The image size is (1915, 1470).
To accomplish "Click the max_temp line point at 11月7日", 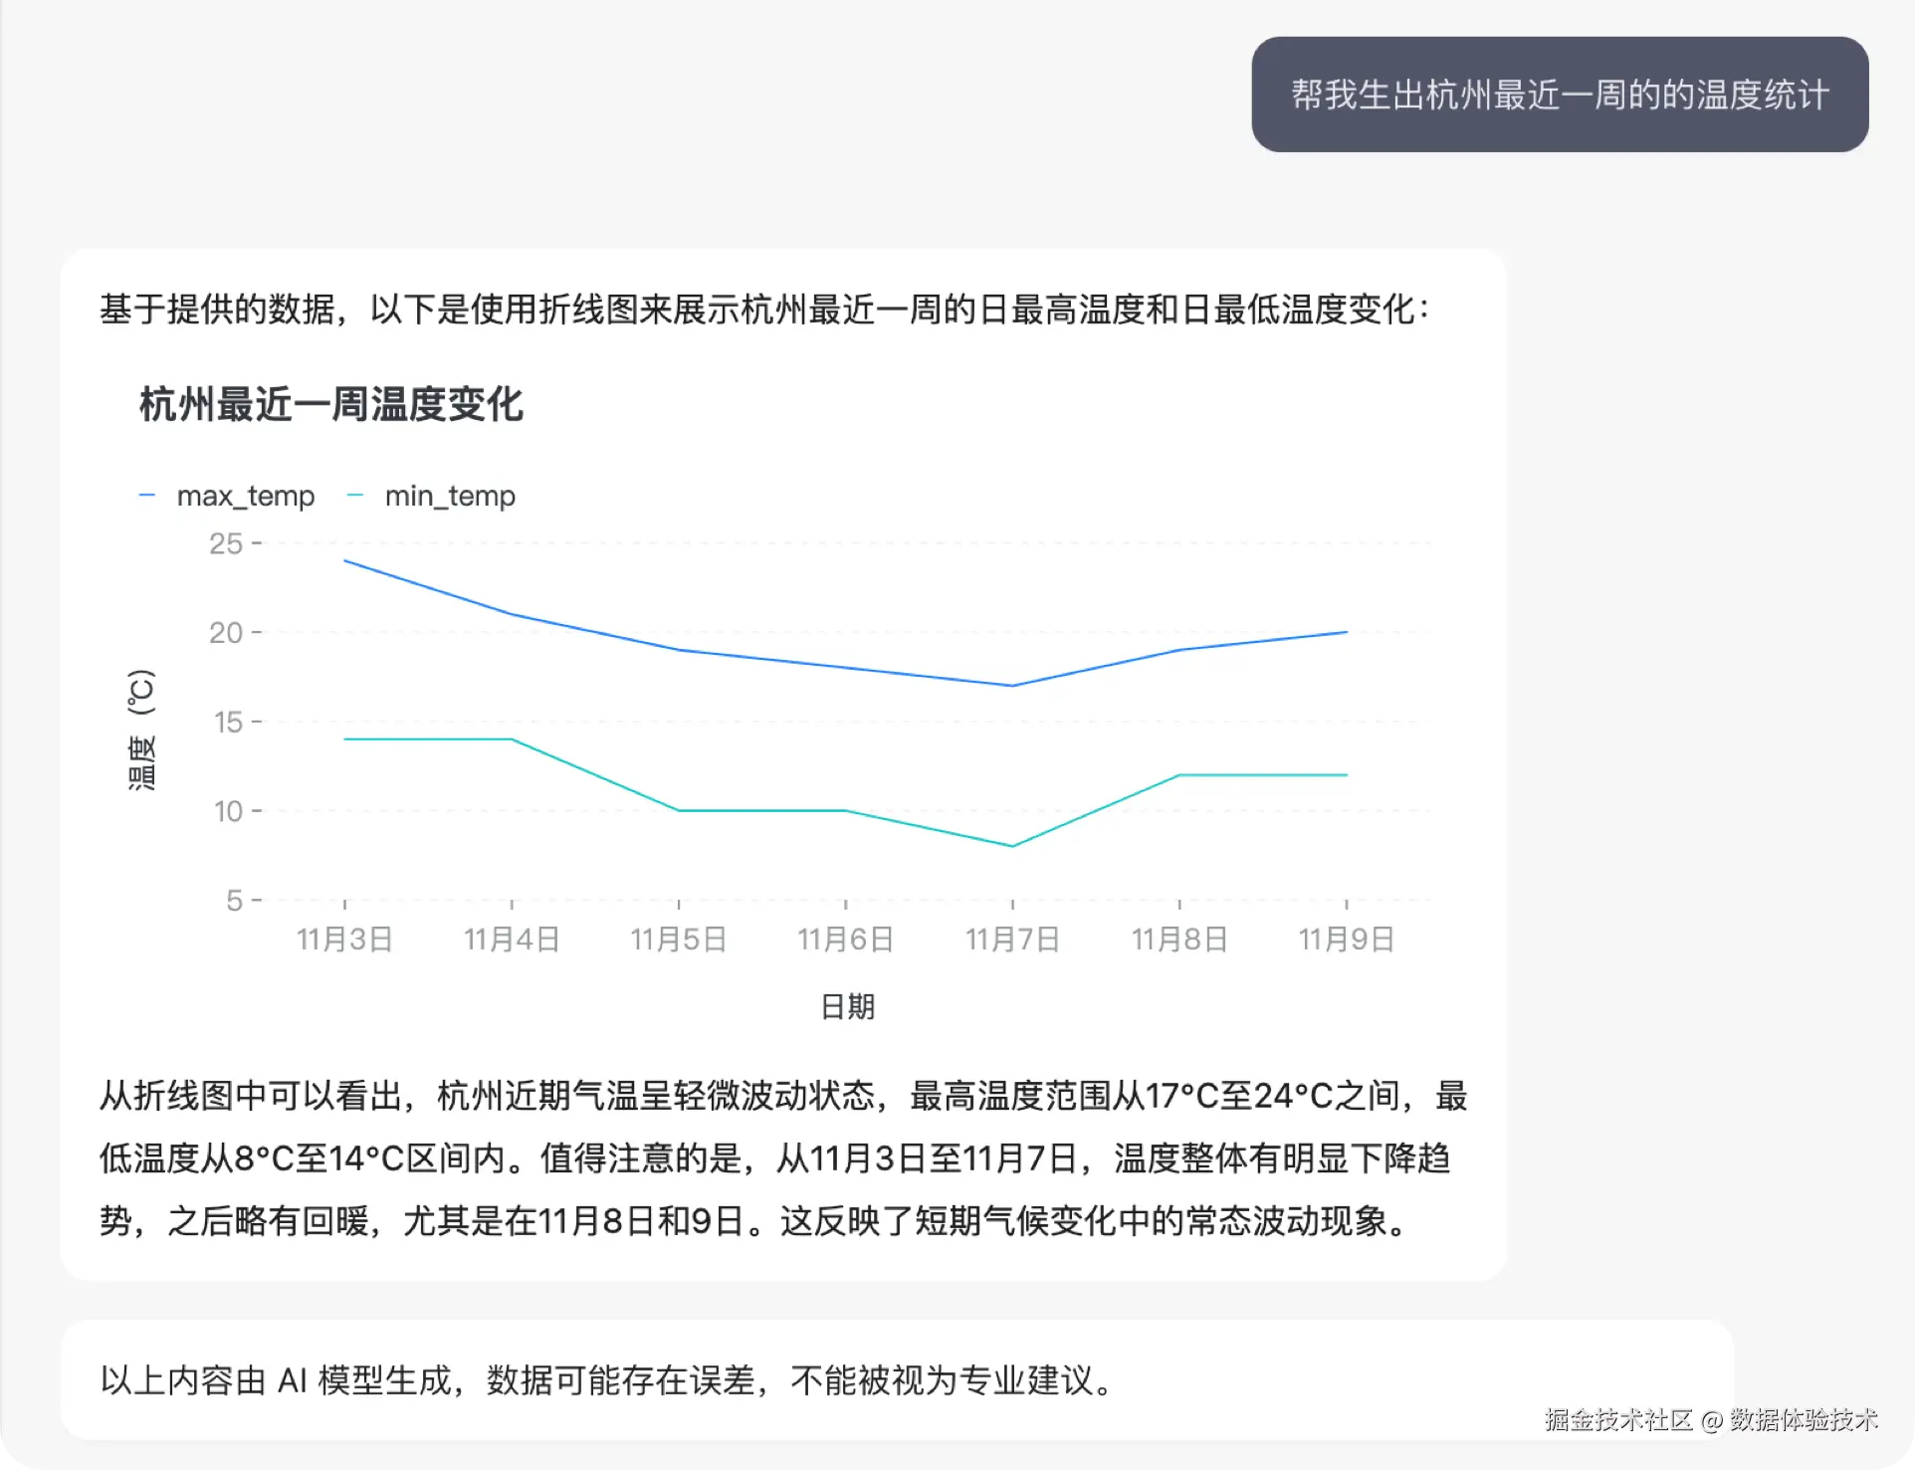I will click(1012, 686).
